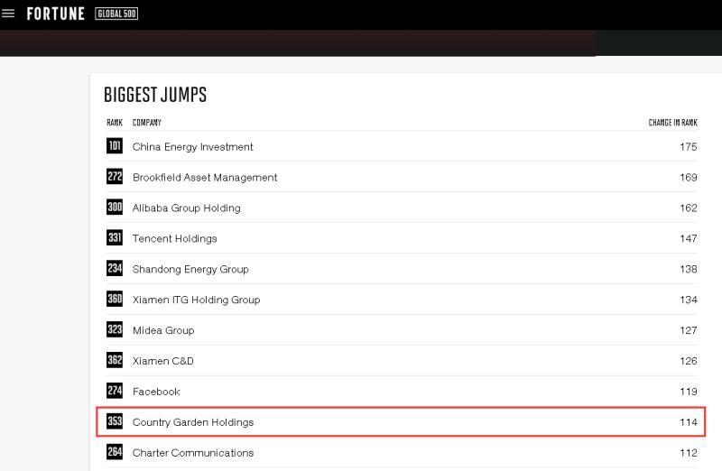This screenshot has width=722, height=471.
Task: Click the FORTUNE logo
Action: tap(55, 14)
